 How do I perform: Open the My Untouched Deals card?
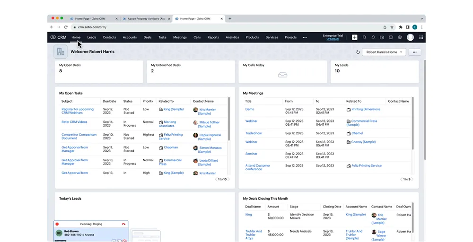click(191, 72)
